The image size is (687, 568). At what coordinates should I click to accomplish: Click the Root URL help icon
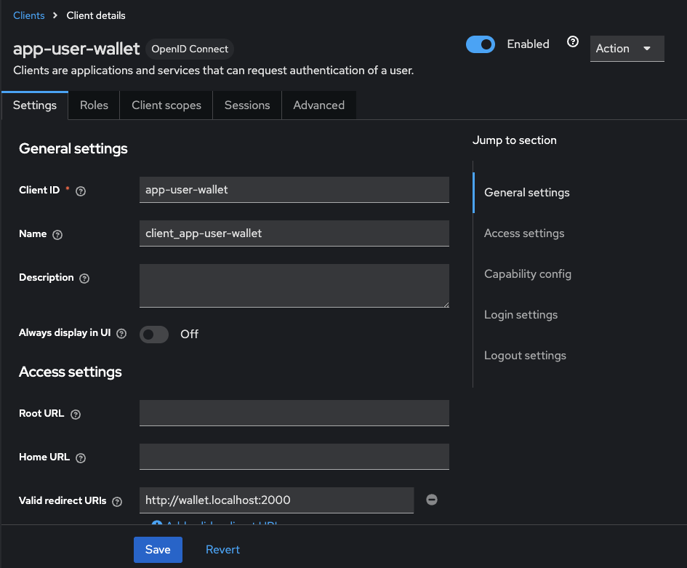point(75,414)
